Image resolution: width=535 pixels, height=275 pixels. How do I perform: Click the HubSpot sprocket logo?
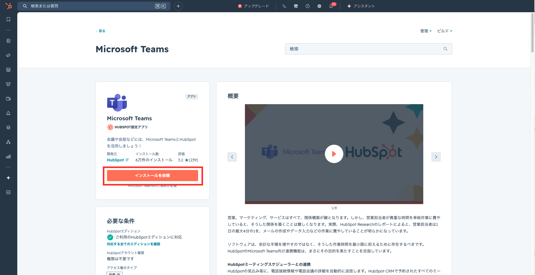pyautogui.click(x=9, y=6)
